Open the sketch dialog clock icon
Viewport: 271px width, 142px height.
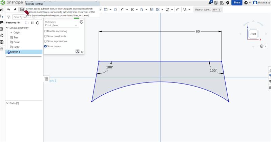[81, 22]
